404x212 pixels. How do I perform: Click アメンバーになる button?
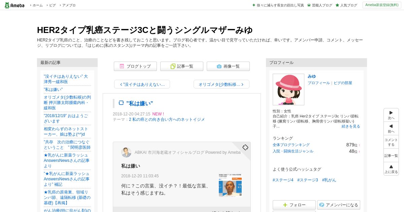click(339, 205)
